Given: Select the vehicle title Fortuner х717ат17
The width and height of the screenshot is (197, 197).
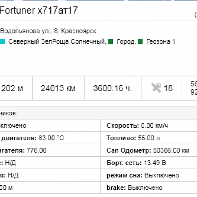Looking at the screenshot, I should 39,10.
